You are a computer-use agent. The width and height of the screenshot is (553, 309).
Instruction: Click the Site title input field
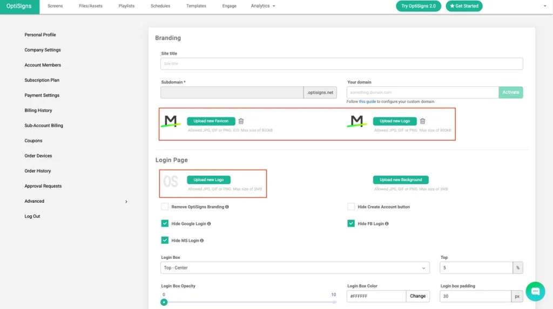(341, 64)
